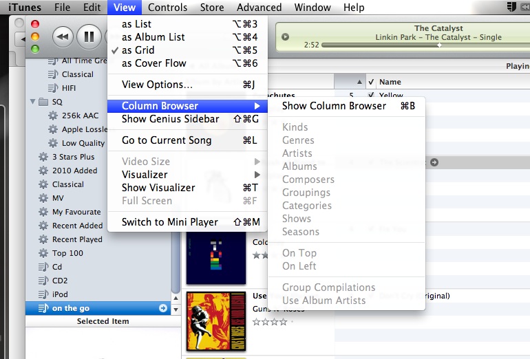The width and height of the screenshot is (530, 359).
Task: Click the iPod playlist icon
Action: [x=43, y=294]
